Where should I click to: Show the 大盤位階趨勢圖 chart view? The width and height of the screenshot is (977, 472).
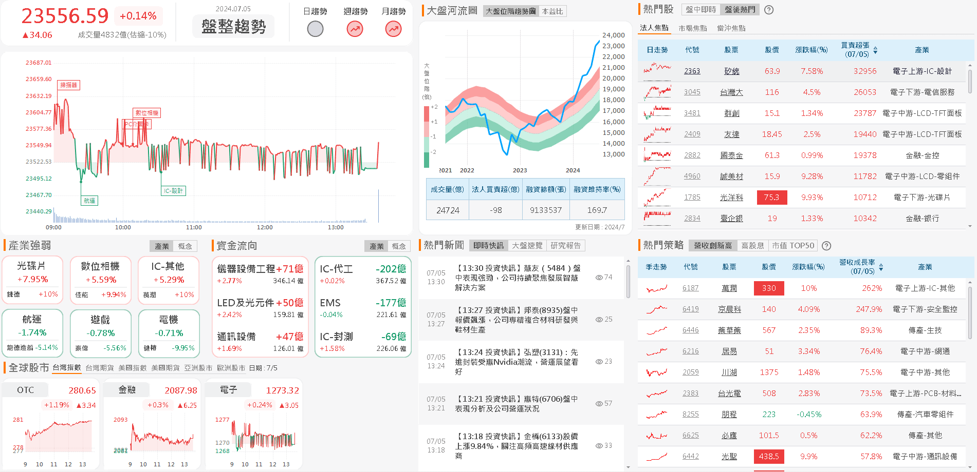(x=511, y=11)
